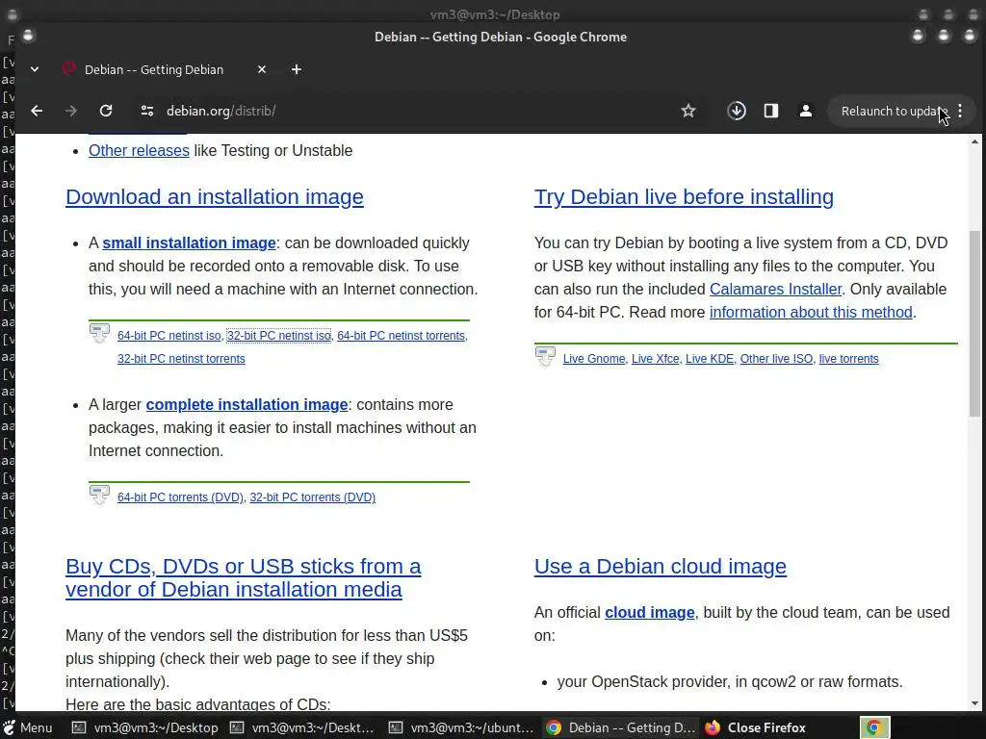Screen dimensions: 986x739
Task: Open the Other releases link
Action: click(x=139, y=151)
